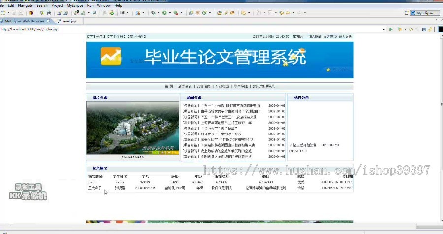This screenshot has height=234, width=443.
Task: Click 首页 in the site navigation bar
Action: [x=169, y=87]
